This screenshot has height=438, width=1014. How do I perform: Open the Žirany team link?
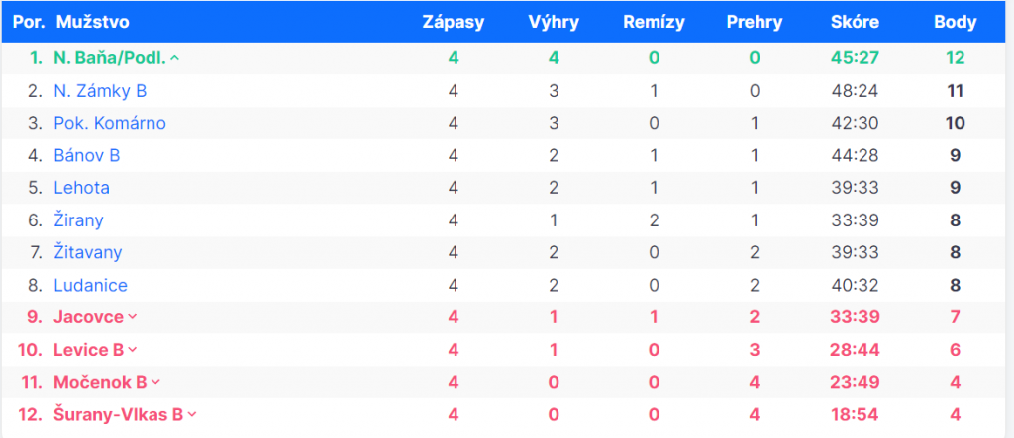pos(78,220)
